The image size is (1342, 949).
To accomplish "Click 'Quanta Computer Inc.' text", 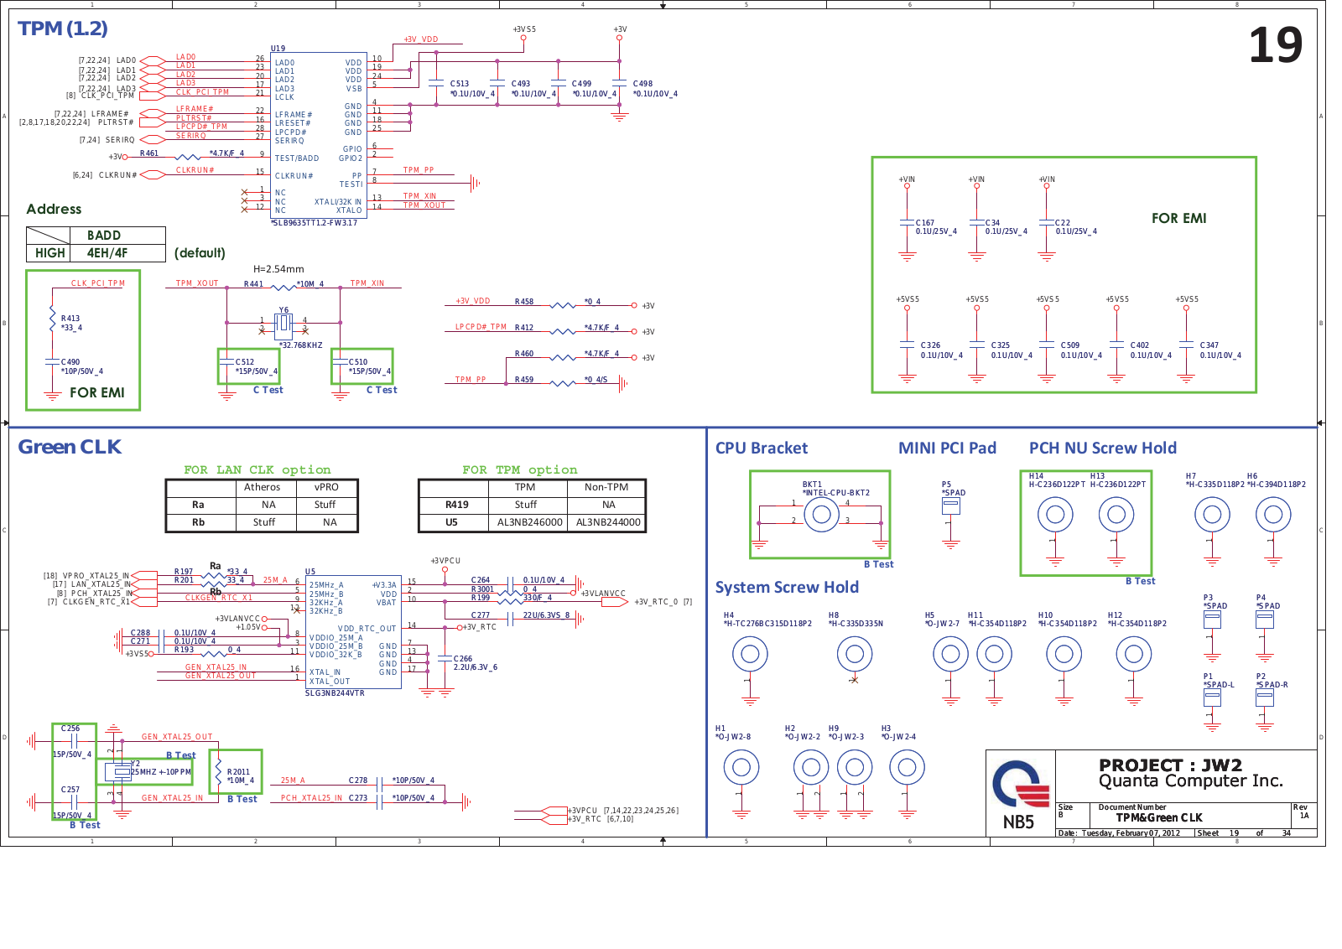I will tap(1191, 781).
